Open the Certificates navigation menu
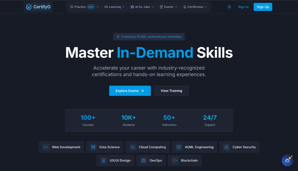Viewport: 298px width, 171px height. pyautogui.click(x=195, y=7)
